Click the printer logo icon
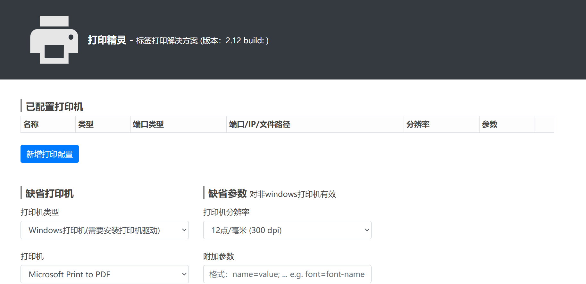This screenshot has width=586, height=284. (54, 40)
